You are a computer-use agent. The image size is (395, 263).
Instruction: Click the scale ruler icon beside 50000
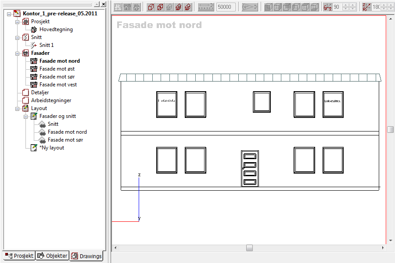pos(205,7)
